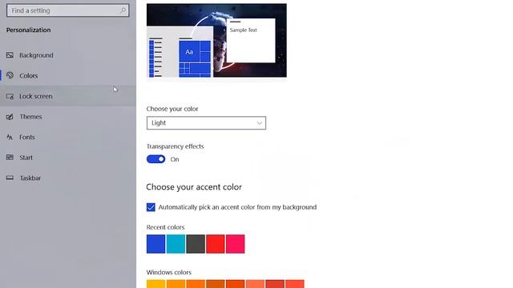The height and width of the screenshot is (288, 513).
Task: Pick the red recent color swatch
Action: point(216,244)
